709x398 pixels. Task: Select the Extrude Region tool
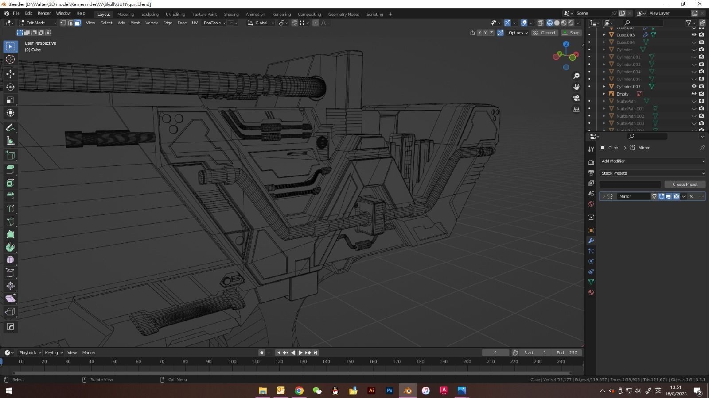10,169
